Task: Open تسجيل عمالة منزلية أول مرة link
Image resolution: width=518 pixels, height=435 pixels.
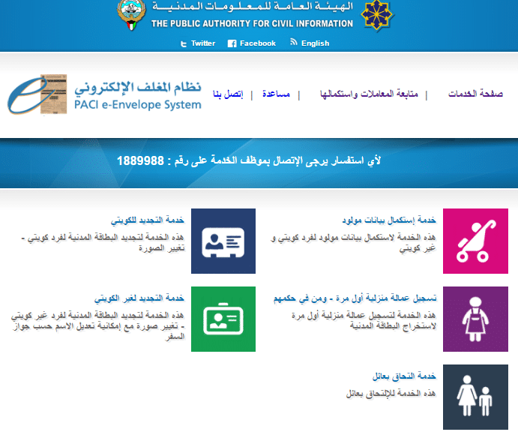Action: [355, 298]
